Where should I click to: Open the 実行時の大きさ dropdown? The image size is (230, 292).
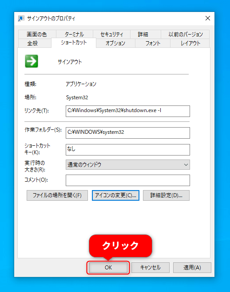coord(128,165)
